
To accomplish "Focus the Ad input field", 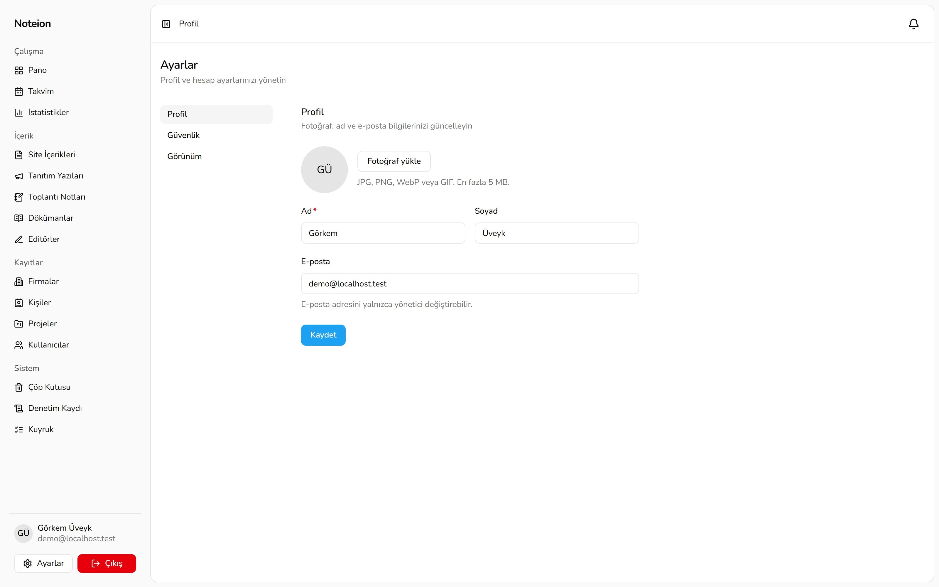I will point(383,233).
